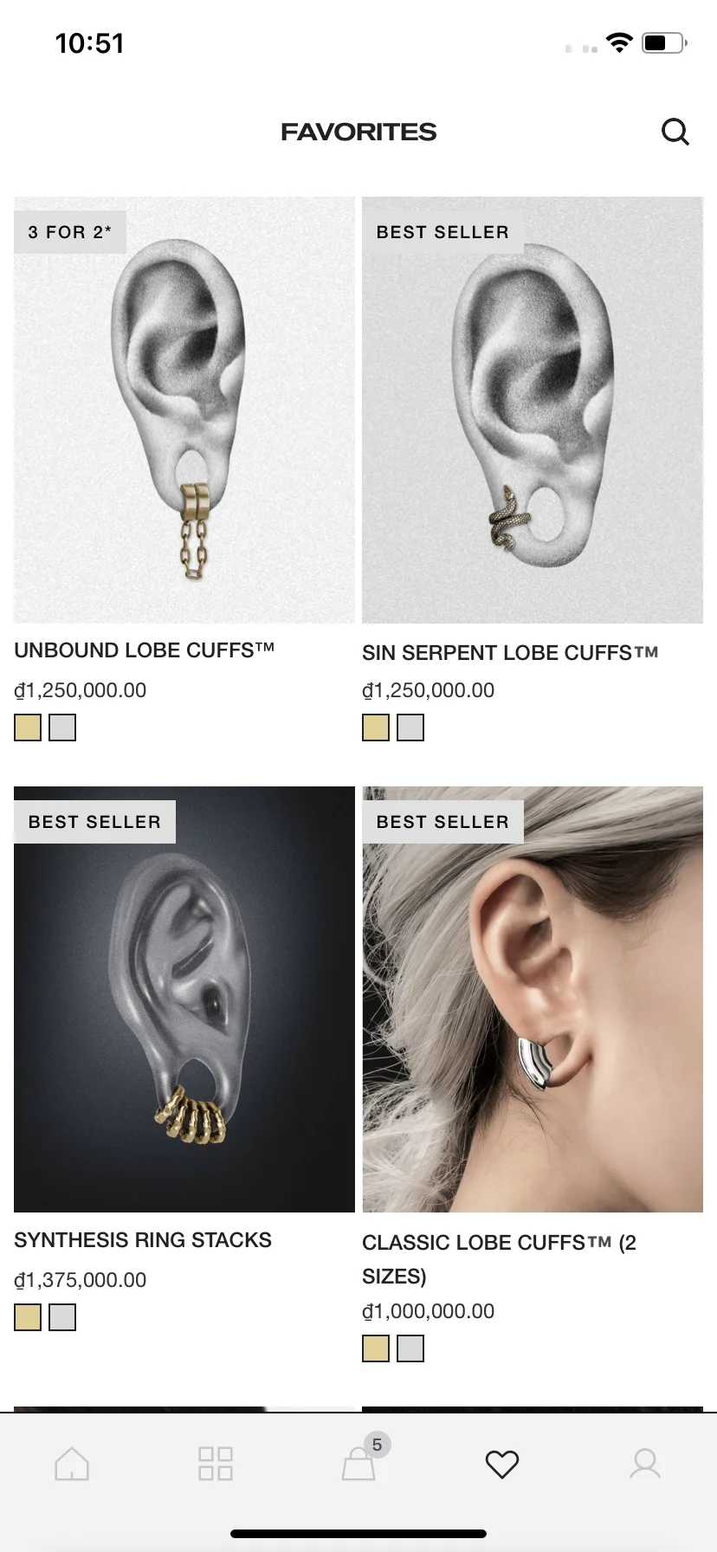Select silver swatch for Unbound Lobe Cuffs

[x=62, y=727]
